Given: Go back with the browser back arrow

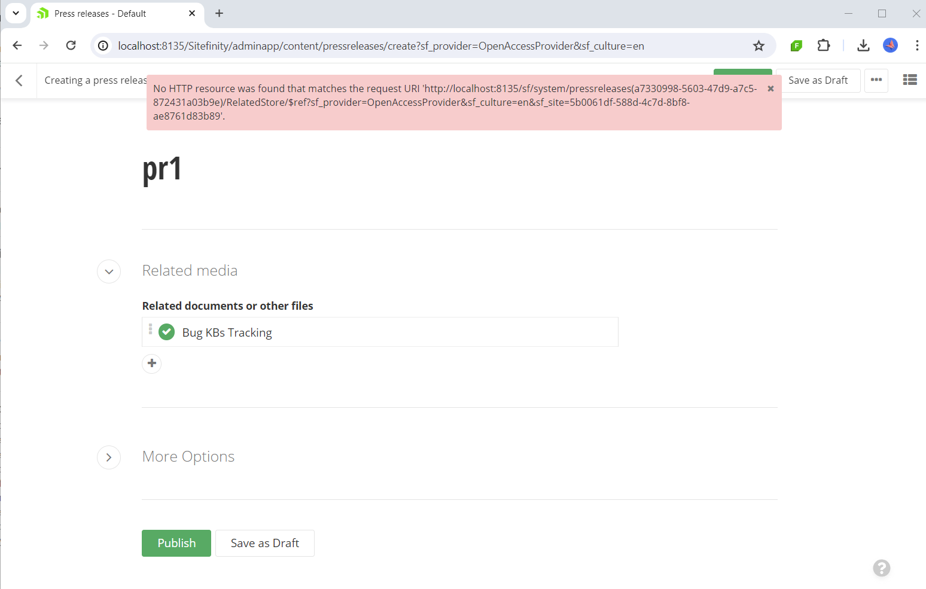Looking at the screenshot, I should (17, 45).
